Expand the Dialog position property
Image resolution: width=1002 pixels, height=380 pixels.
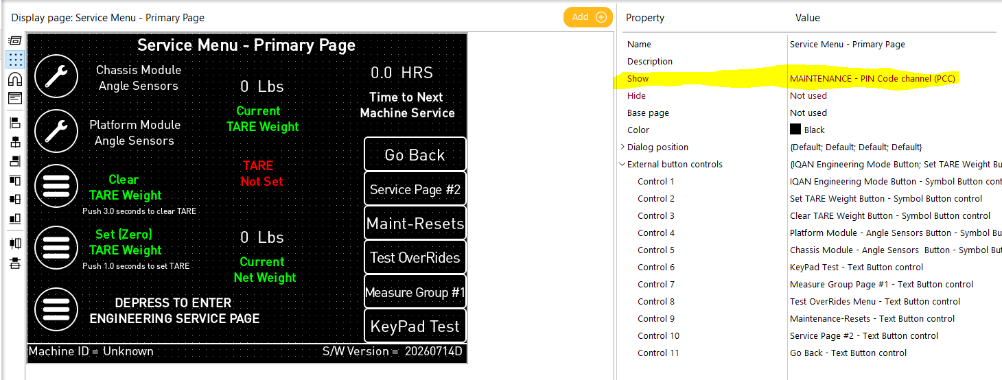[x=622, y=147]
